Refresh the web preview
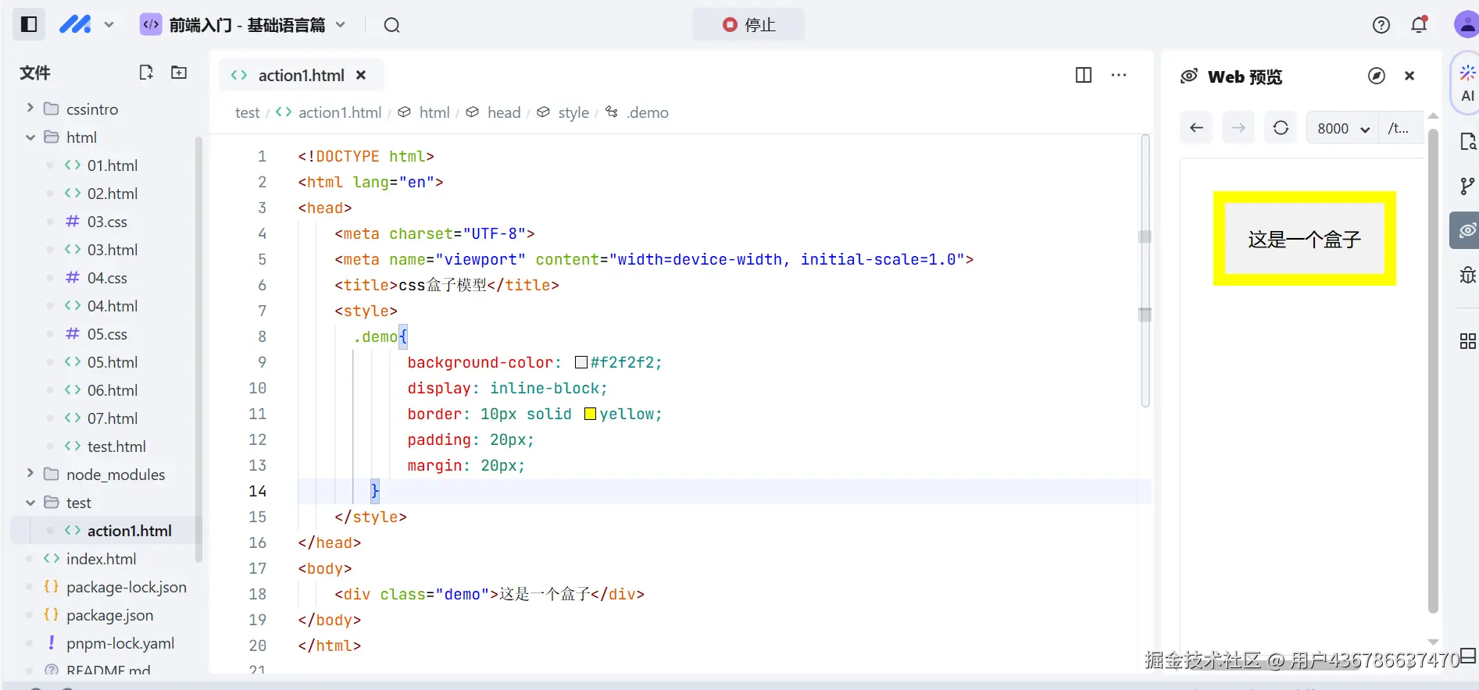This screenshot has width=1479, height=690. pyautogui.click(x=1281, y=128)
